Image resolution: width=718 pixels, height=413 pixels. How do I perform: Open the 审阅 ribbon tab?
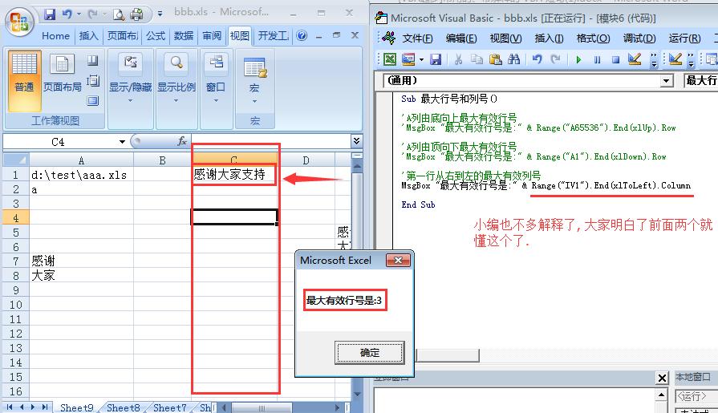pos(212,36)
